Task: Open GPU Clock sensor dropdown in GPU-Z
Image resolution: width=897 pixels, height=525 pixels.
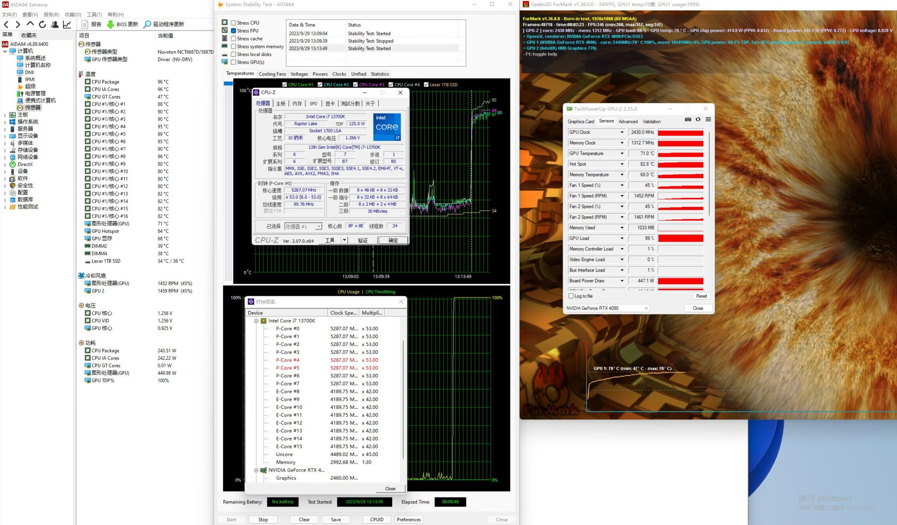Action: tap(622, 132)
